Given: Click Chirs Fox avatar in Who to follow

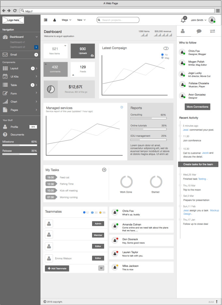Looking at the screenshot, I should pos(182,52).
